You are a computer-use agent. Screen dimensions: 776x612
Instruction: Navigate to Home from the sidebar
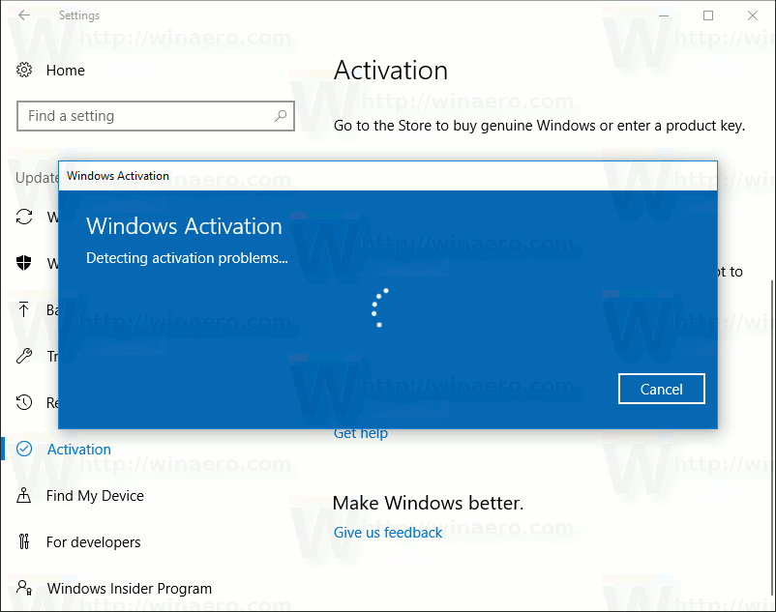coord(65,70)
